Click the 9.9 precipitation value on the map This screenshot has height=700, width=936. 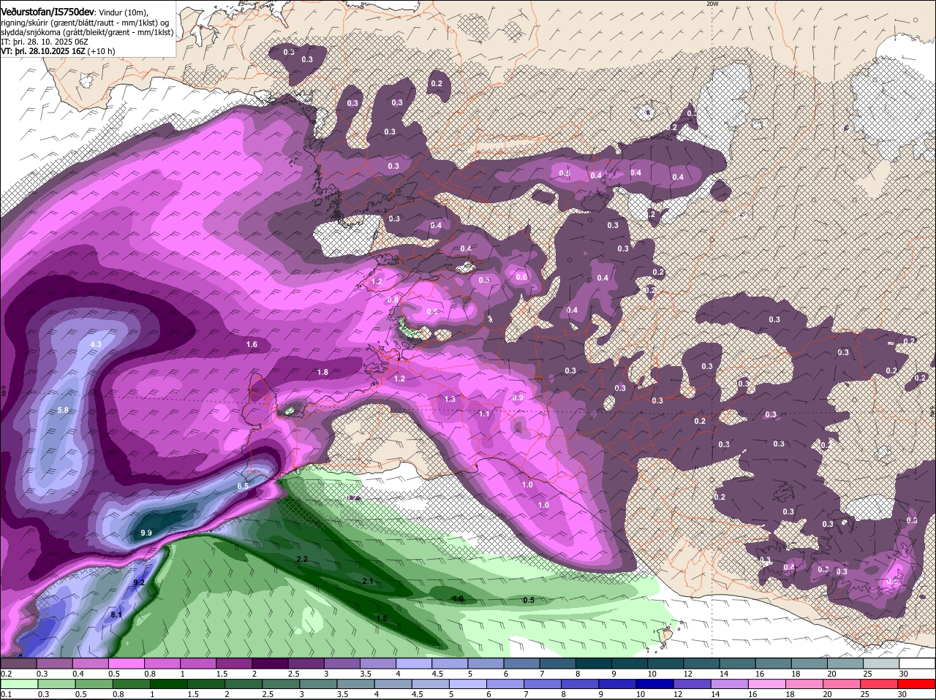[146, 533]
